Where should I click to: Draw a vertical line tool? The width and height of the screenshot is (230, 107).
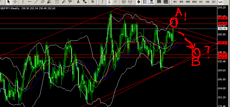click(x=23, y=2)
